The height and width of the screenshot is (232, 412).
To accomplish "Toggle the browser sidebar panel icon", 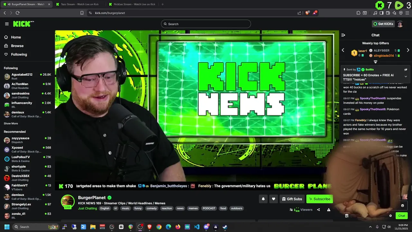I will click(381, 13).
